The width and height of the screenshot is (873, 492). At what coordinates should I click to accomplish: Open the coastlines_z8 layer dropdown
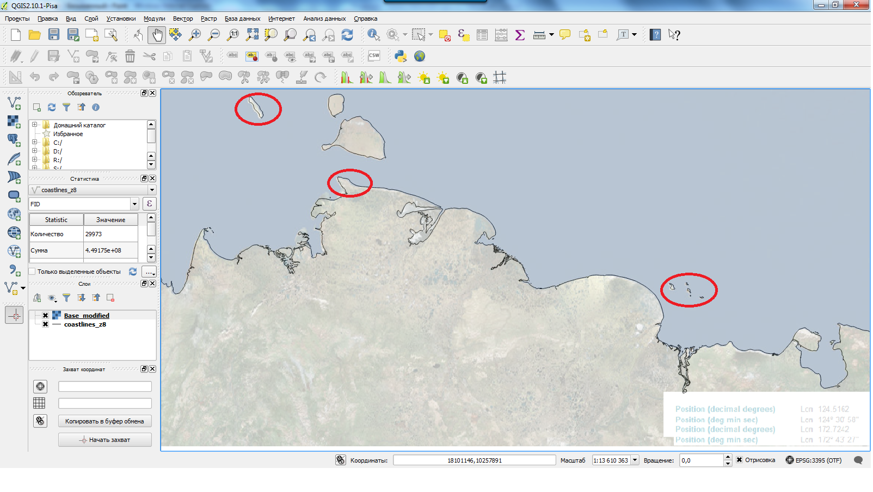152,190
